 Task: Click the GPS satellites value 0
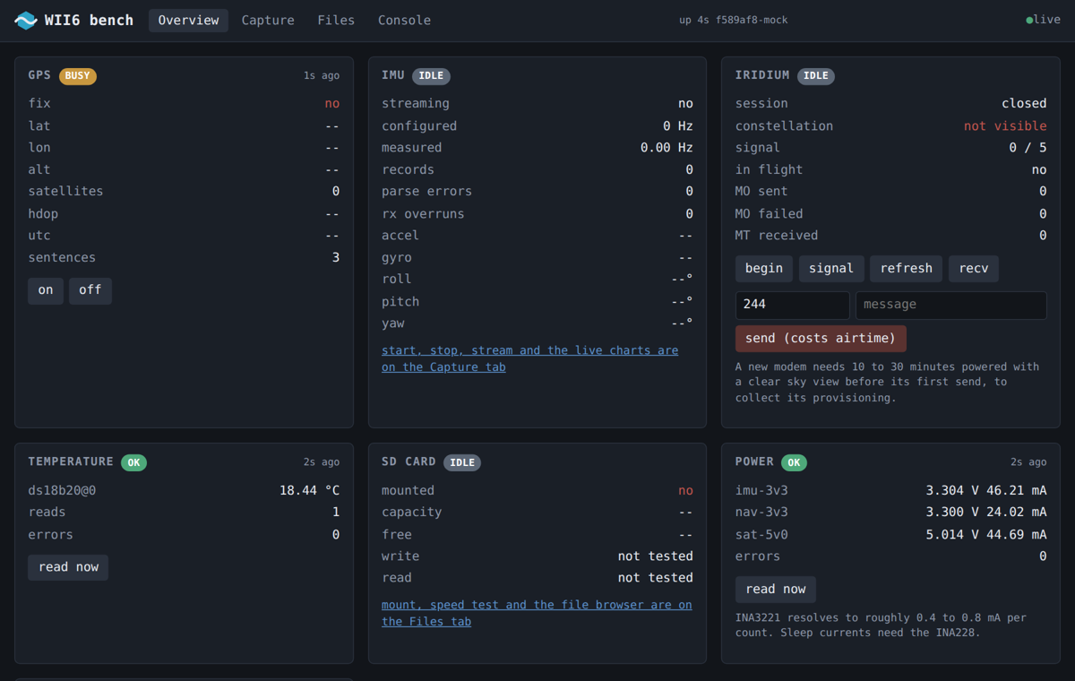tap(336, 192)
